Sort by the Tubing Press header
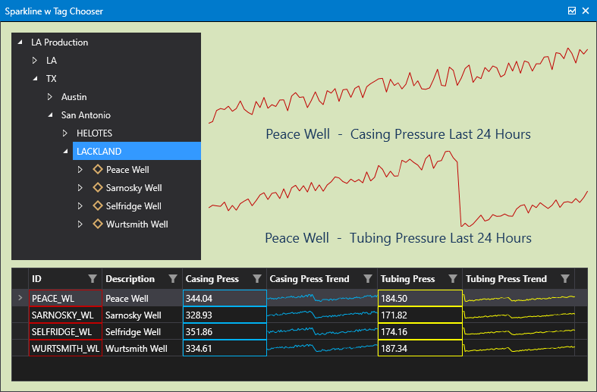 (x=408, y=279)
